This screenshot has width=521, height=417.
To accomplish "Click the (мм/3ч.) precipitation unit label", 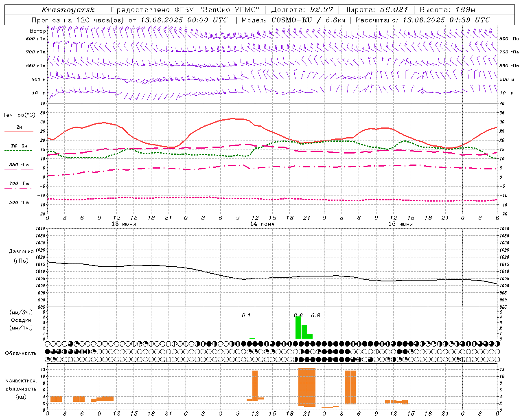I will pos(21,312).
